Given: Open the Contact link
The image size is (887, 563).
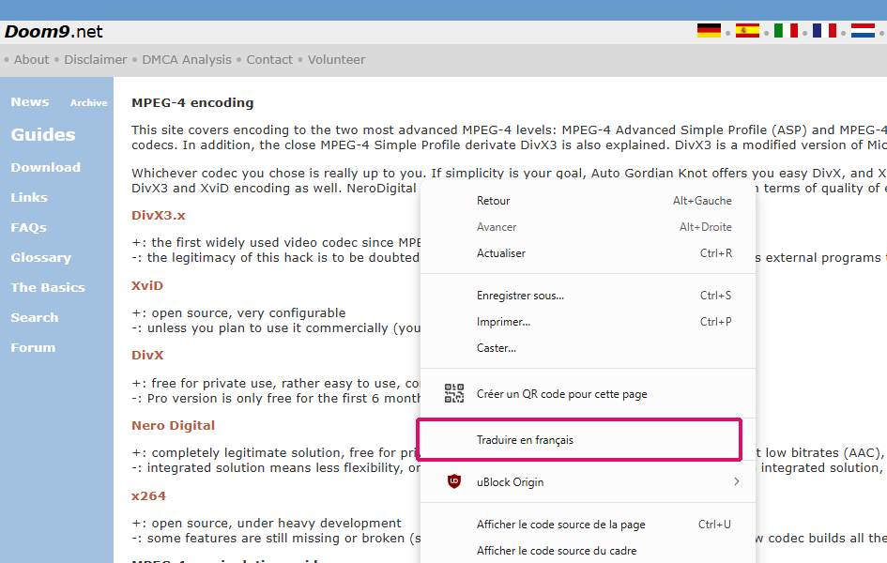Looking at the screenshot, I should [x=269, y=59].
